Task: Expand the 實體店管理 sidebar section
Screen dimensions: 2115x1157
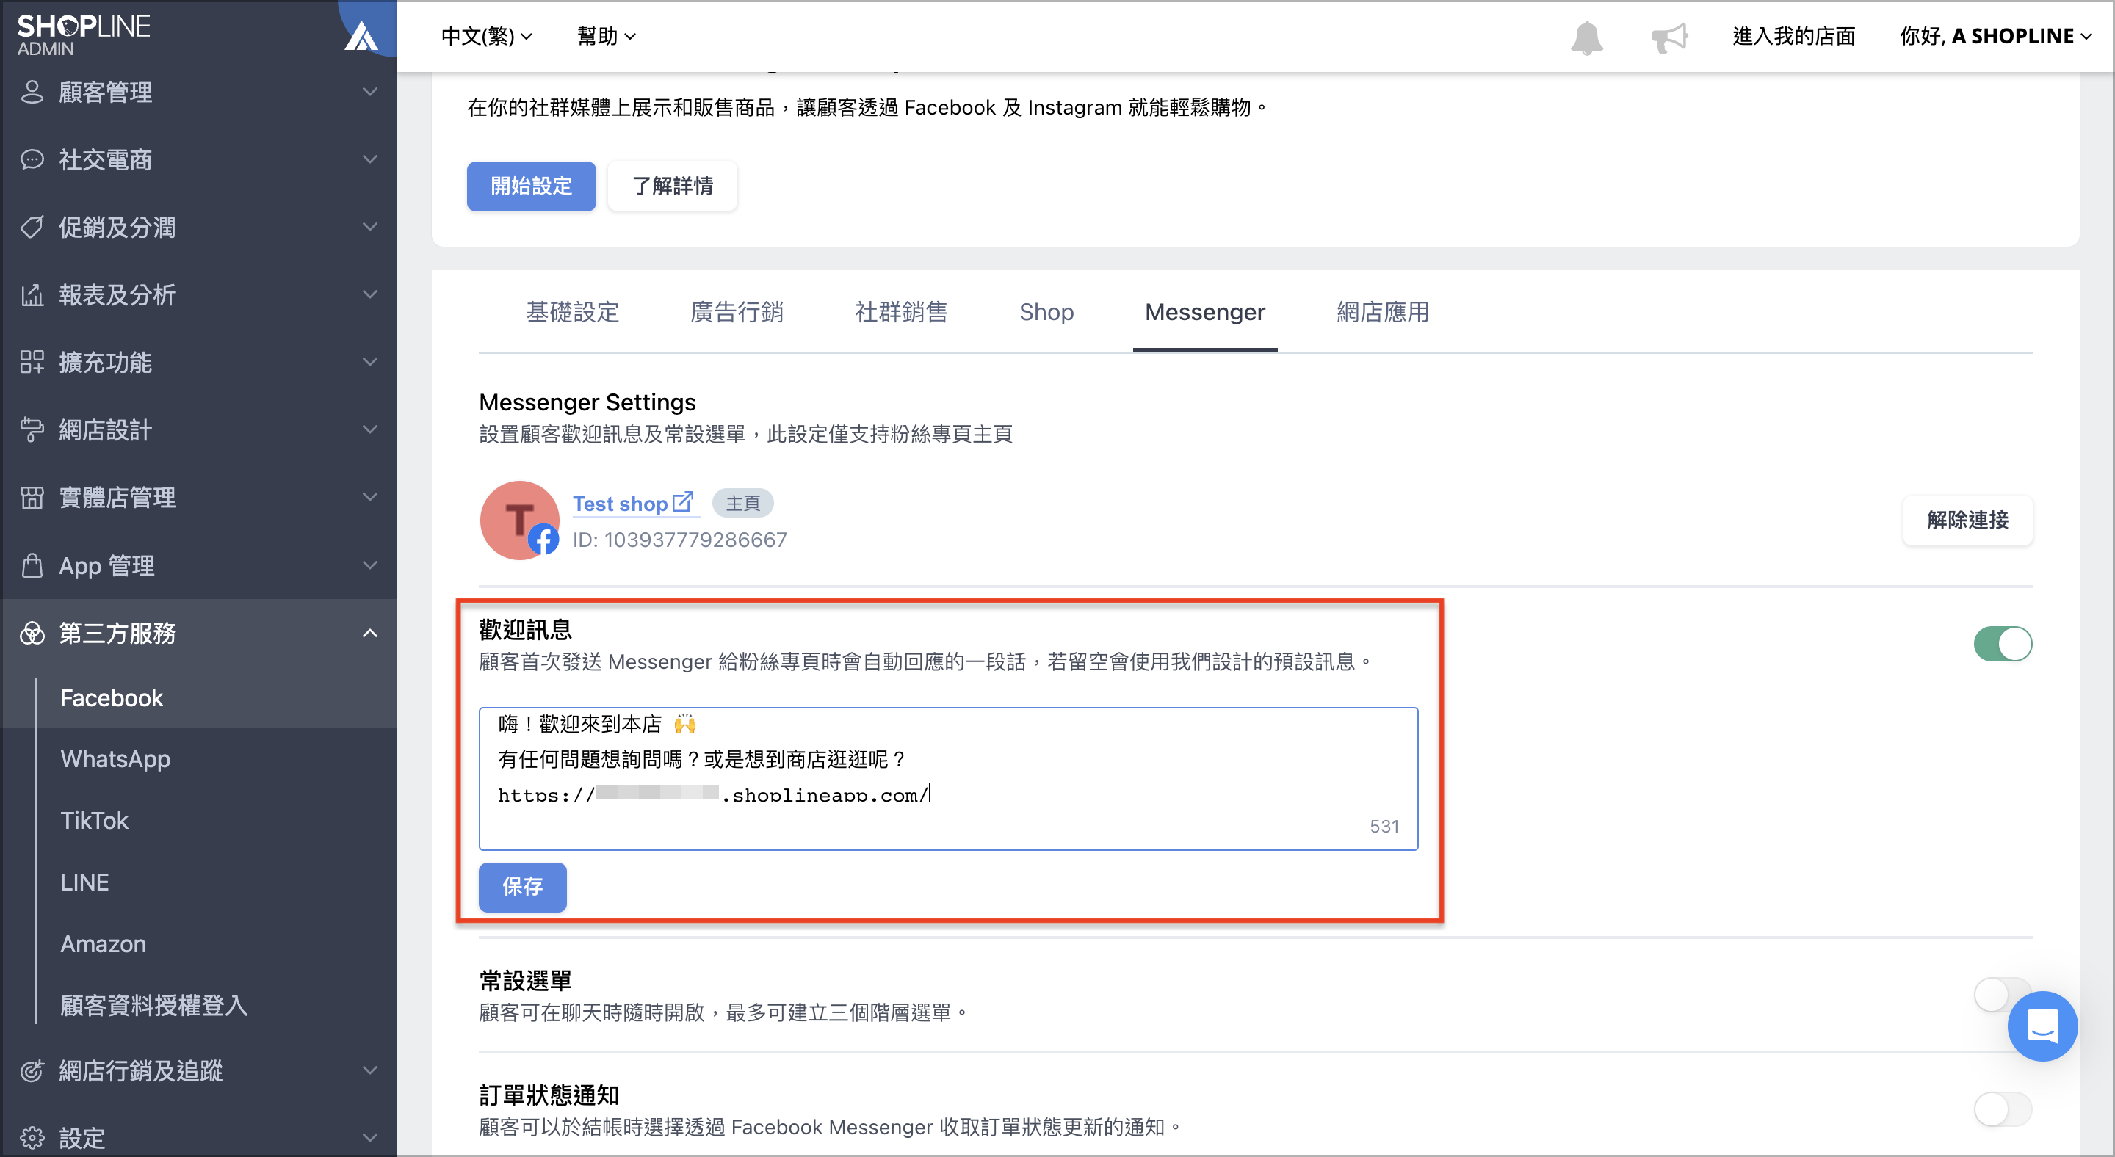Action: point(199,497)
